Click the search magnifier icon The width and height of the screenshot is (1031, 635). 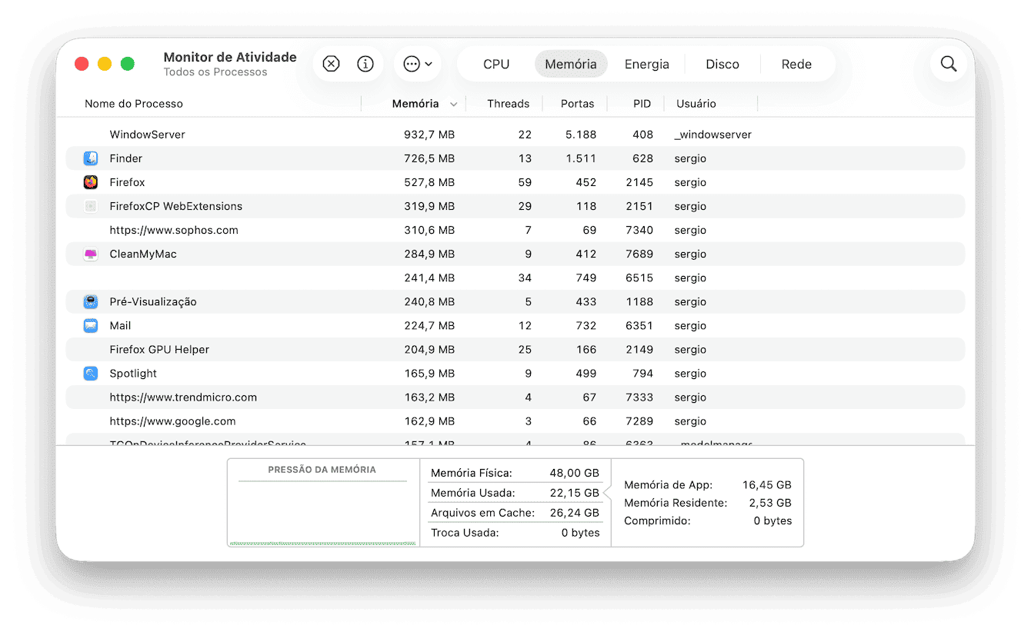click(x=949, y=64)
